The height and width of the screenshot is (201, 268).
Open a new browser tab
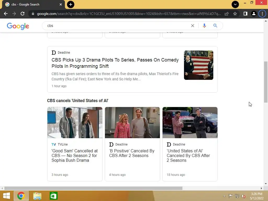click(71, 4)
